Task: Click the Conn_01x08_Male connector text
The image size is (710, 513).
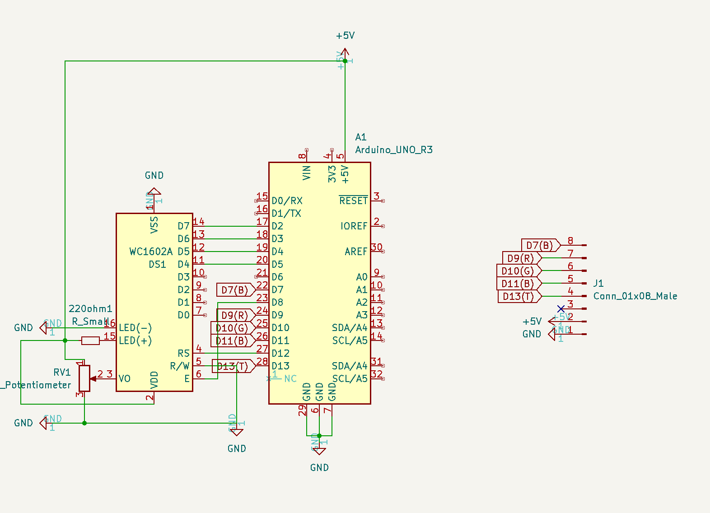Action: (635, 296)
